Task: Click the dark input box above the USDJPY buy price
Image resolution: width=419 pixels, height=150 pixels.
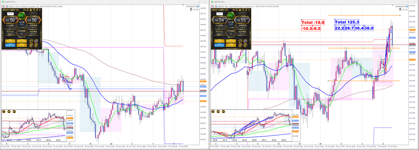Action: (33, 14)
